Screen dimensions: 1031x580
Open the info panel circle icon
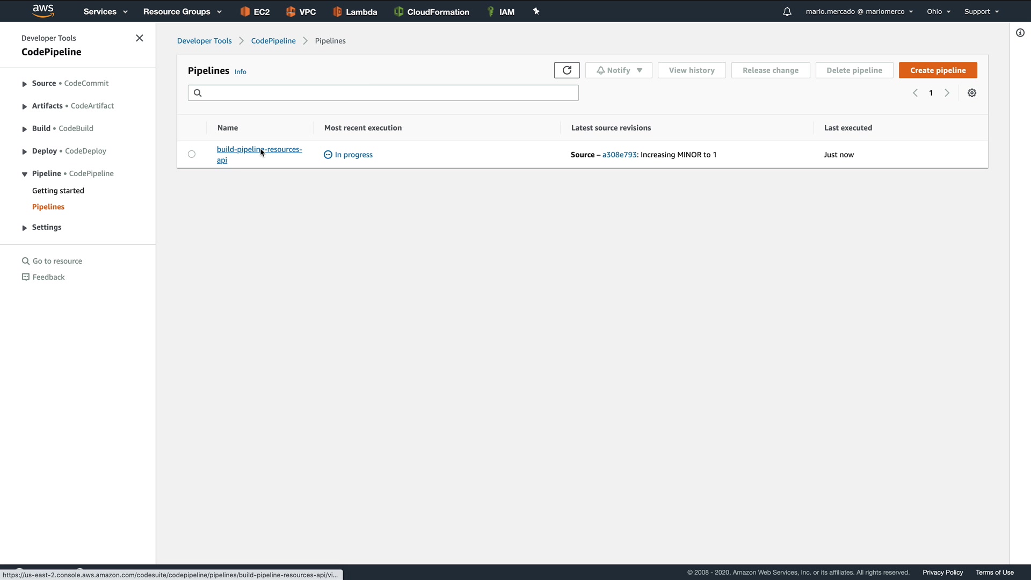point(1020,33)
